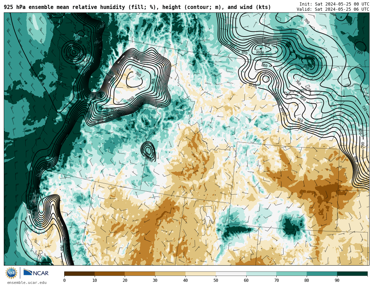
Task: Click the colorbar tick label 80
Action: click(x=307, y=280)
